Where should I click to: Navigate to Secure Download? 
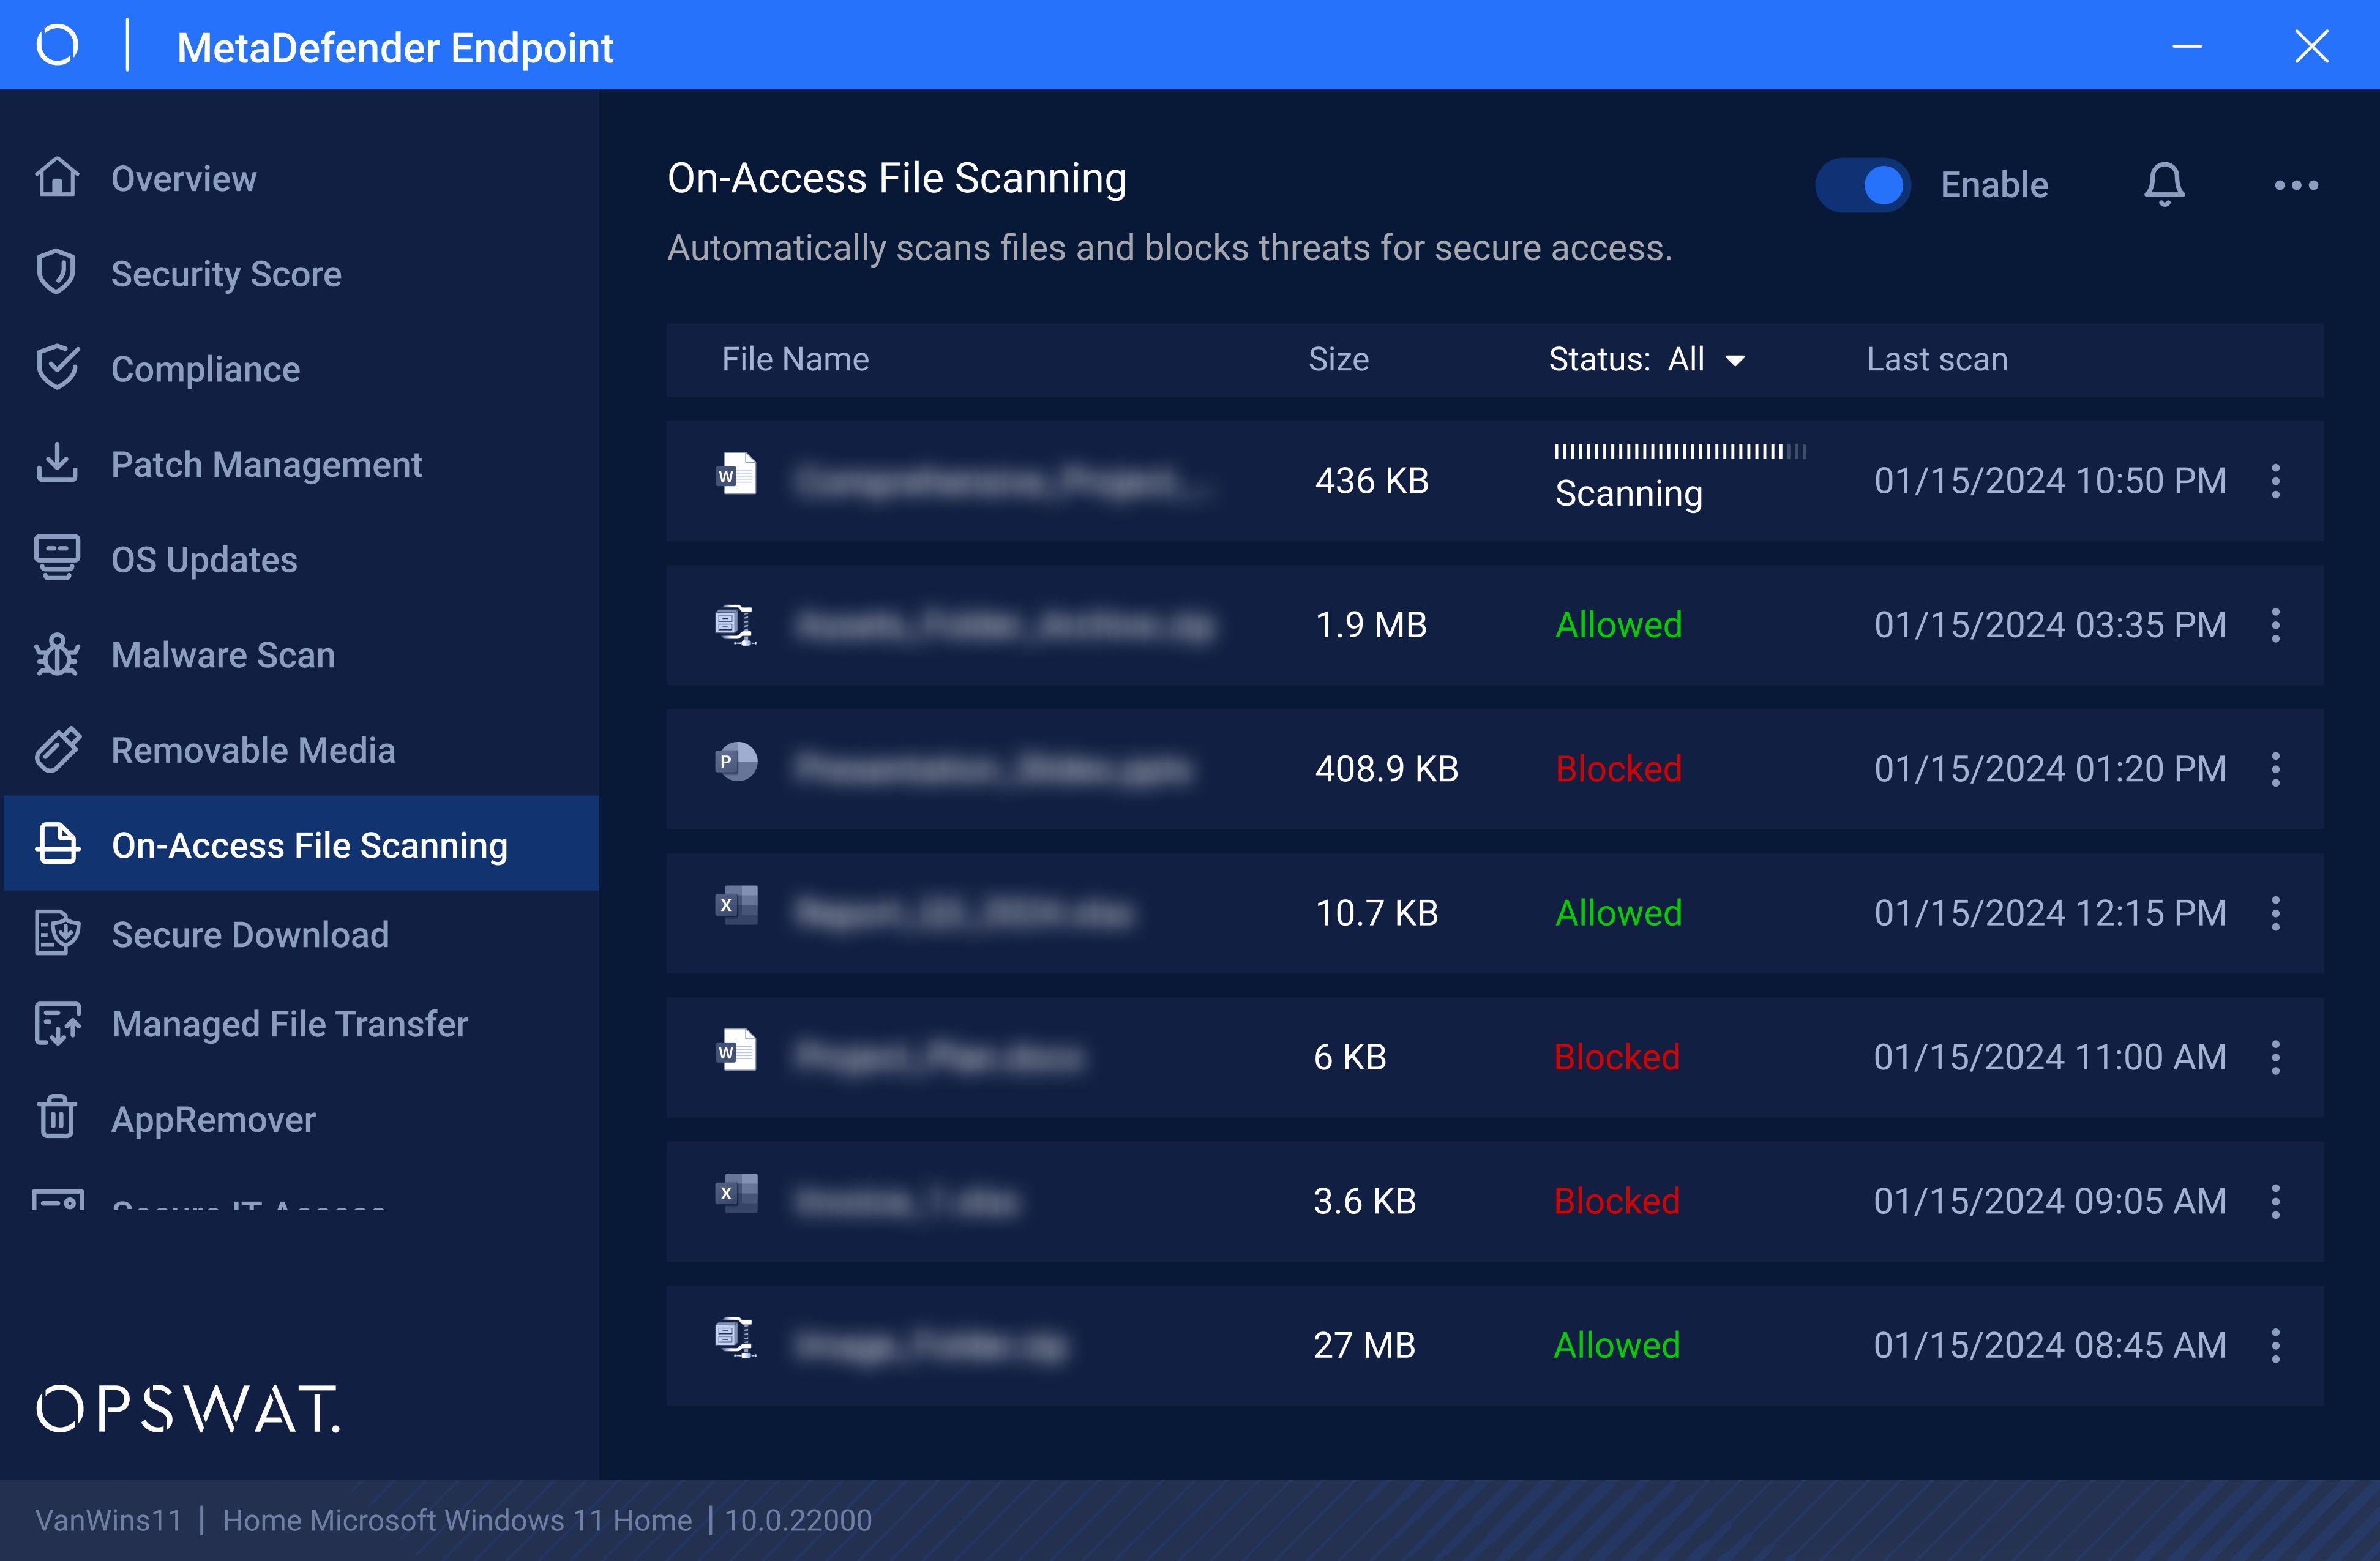(x=250, y=934)
